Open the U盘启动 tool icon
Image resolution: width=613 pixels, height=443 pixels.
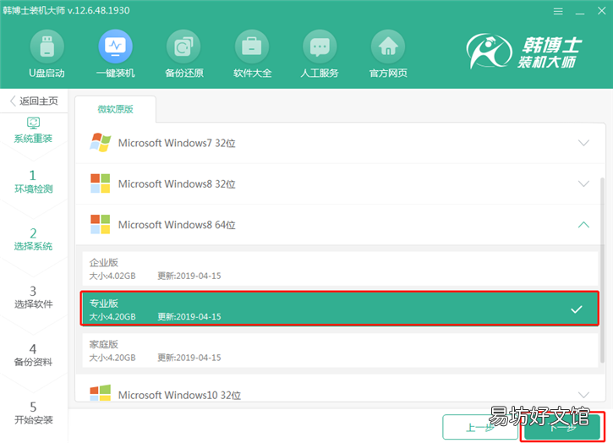pos(47,46)
